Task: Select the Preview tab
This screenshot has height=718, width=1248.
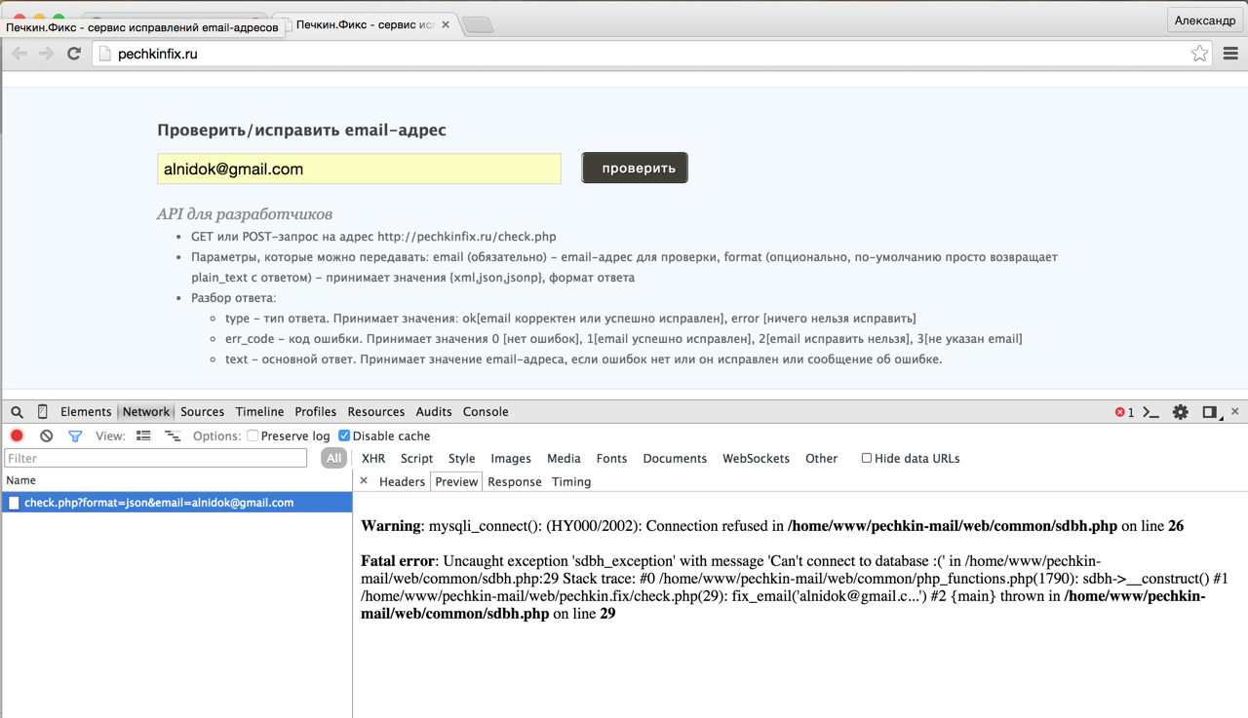Action: (456, 481)
